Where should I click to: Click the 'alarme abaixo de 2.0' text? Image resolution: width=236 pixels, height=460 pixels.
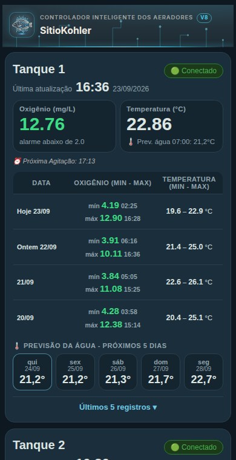[52, 142]
